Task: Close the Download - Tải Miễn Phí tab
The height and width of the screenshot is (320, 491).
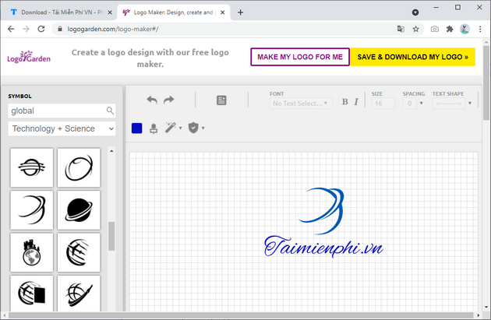Action: tap(110, 12)
